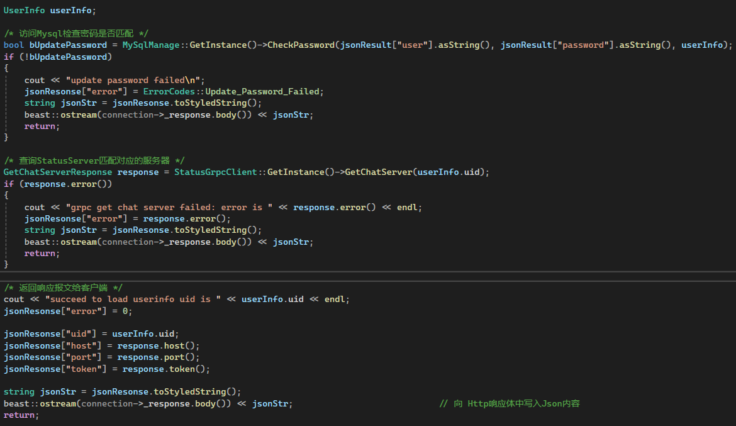The height and width of the screenshot is (426, 736).
Task: Click the "grpc get chat server failed" string
Action: pyautogui.click(x=169, y=208)
